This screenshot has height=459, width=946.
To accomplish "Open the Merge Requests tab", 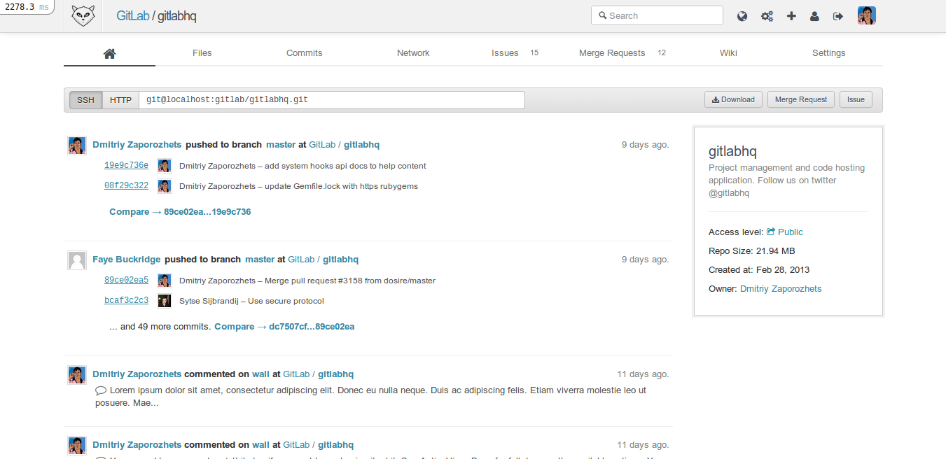I will (612, 52).
